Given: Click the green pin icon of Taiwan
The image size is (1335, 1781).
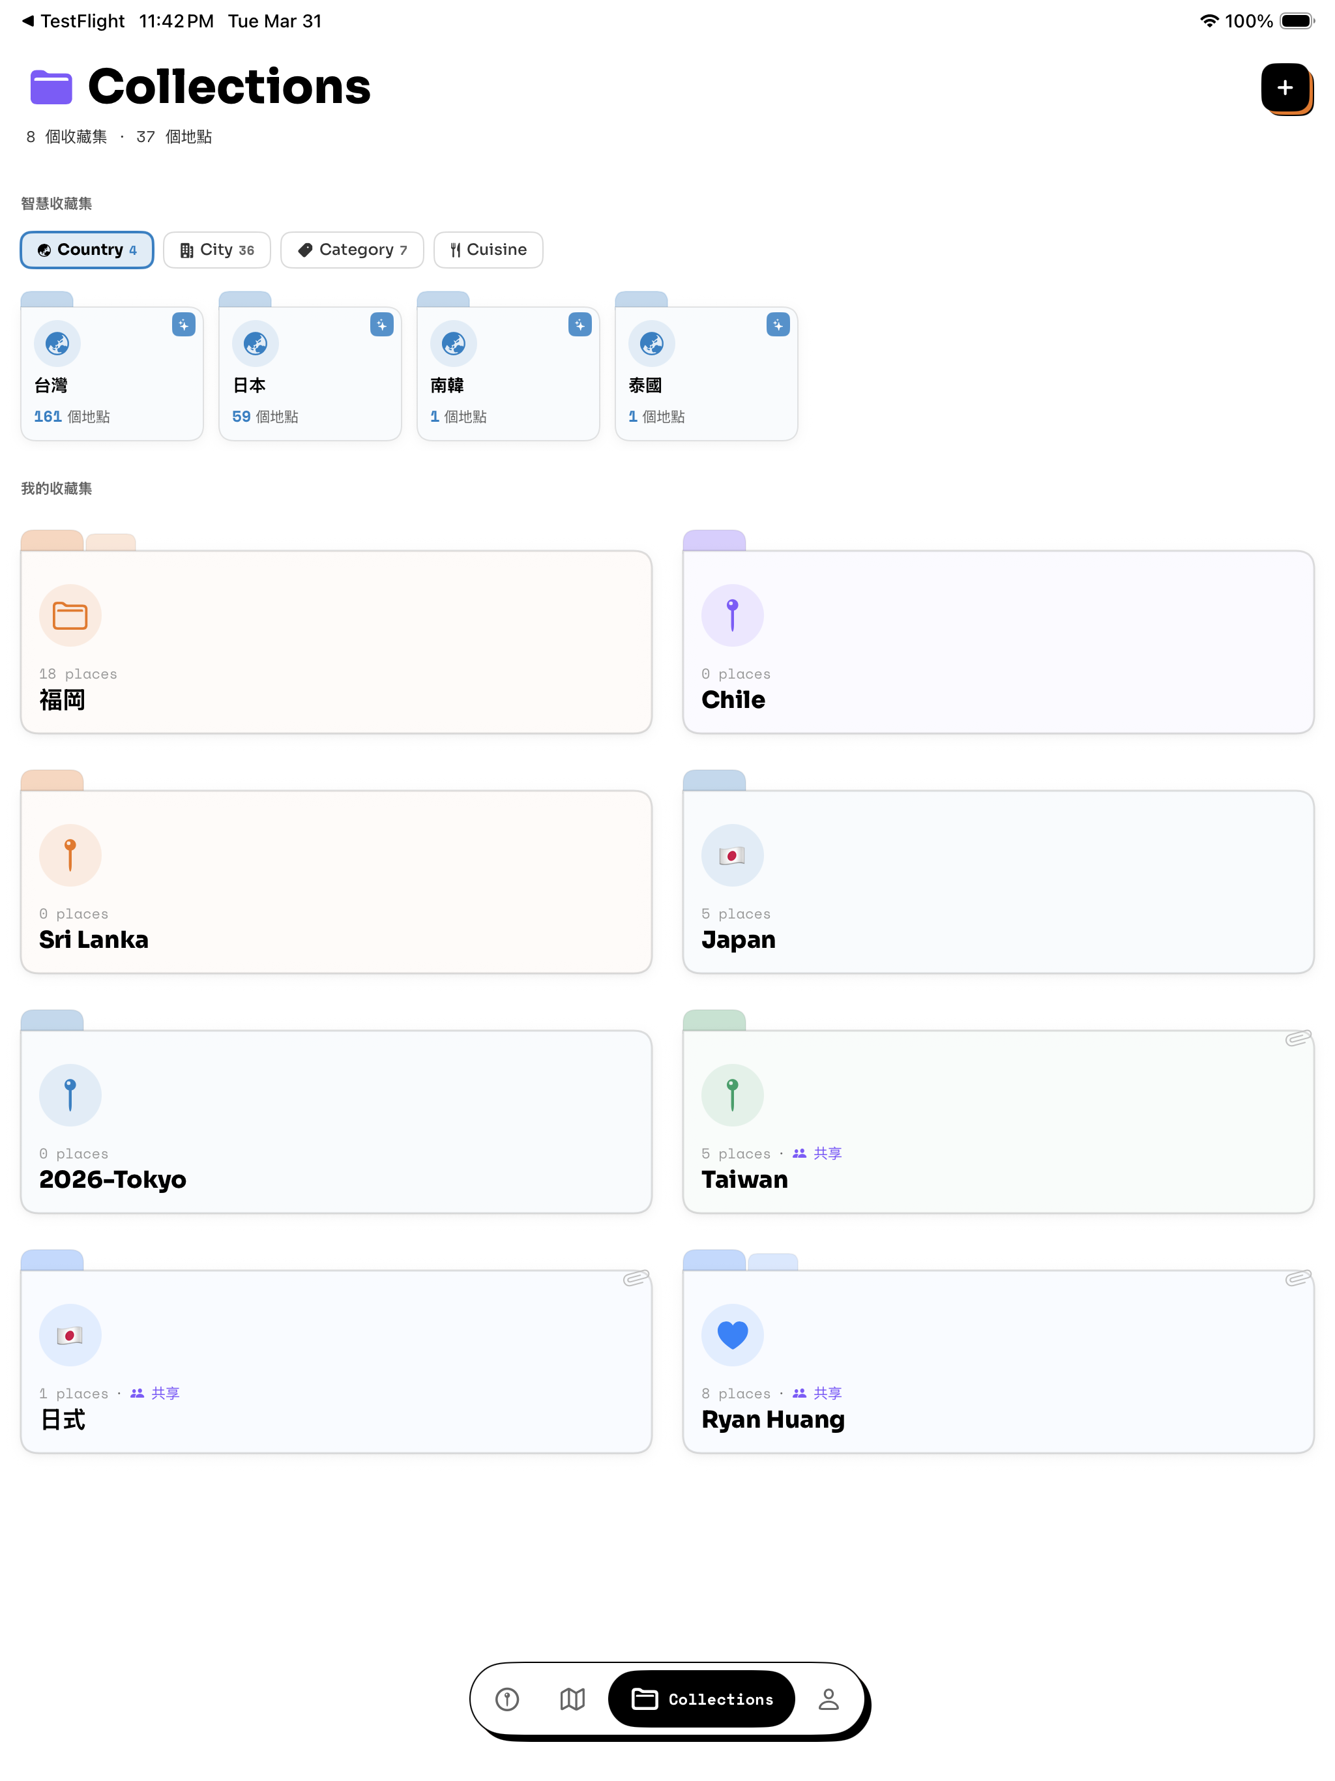Looking at the screenshot, I should pyautogui.click(x=732, y=1095).
